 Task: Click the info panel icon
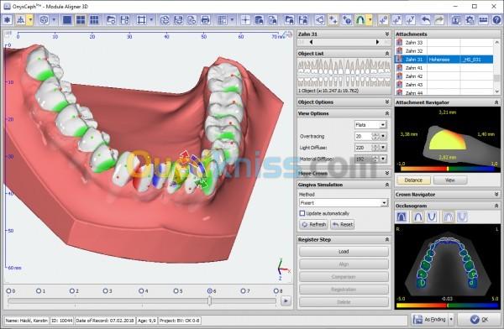pyautogui.click(x=456, y=20)
